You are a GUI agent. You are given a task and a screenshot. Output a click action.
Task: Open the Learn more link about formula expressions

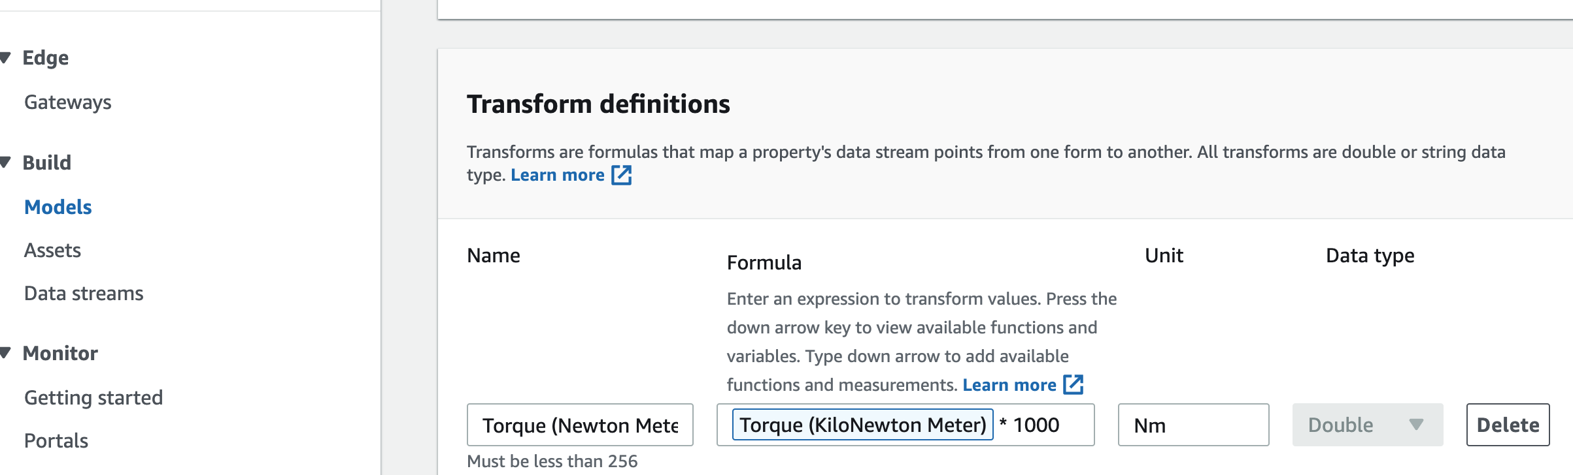1009,385
